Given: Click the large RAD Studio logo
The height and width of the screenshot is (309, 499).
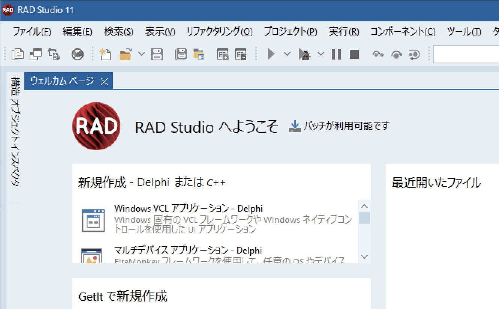Looking at the screenshot, I should pyautogui.click(x=96, y=126).
